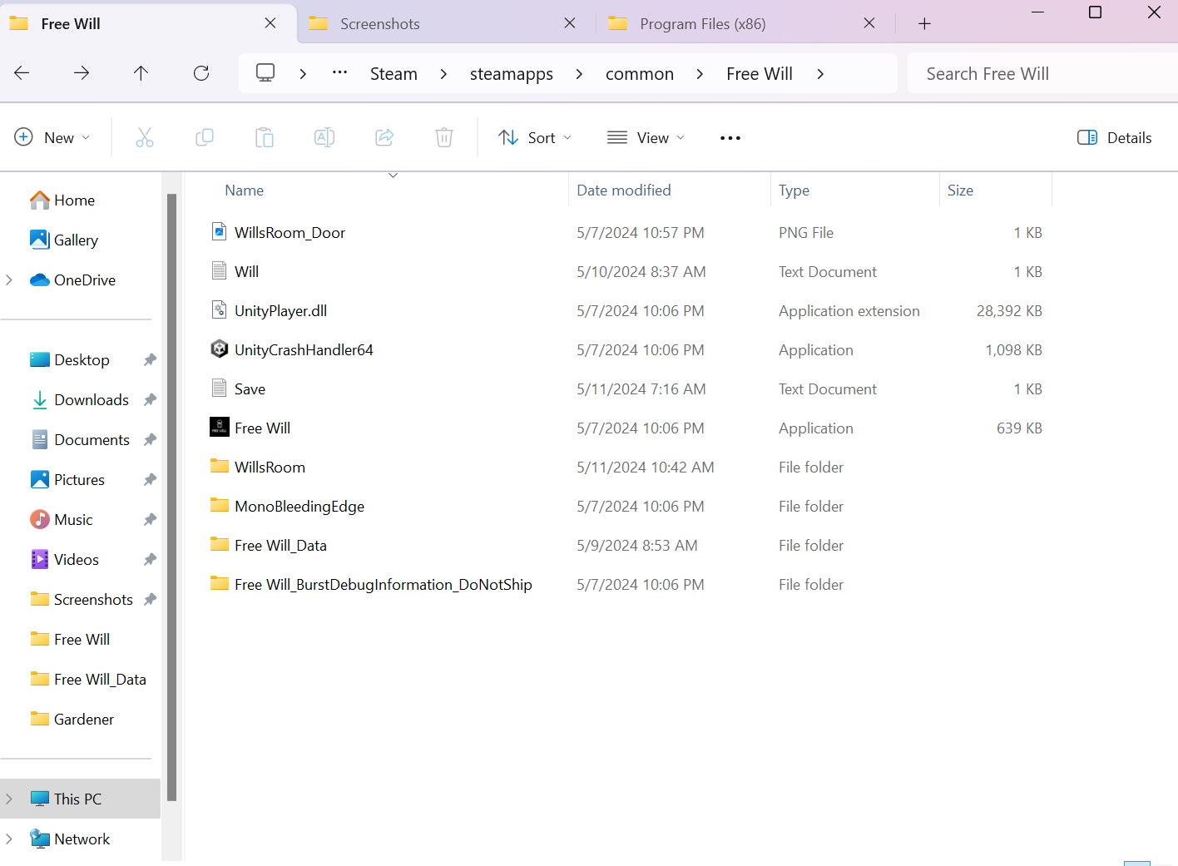
Task: Go back with the left arrow
Action: tap(22, 73)
